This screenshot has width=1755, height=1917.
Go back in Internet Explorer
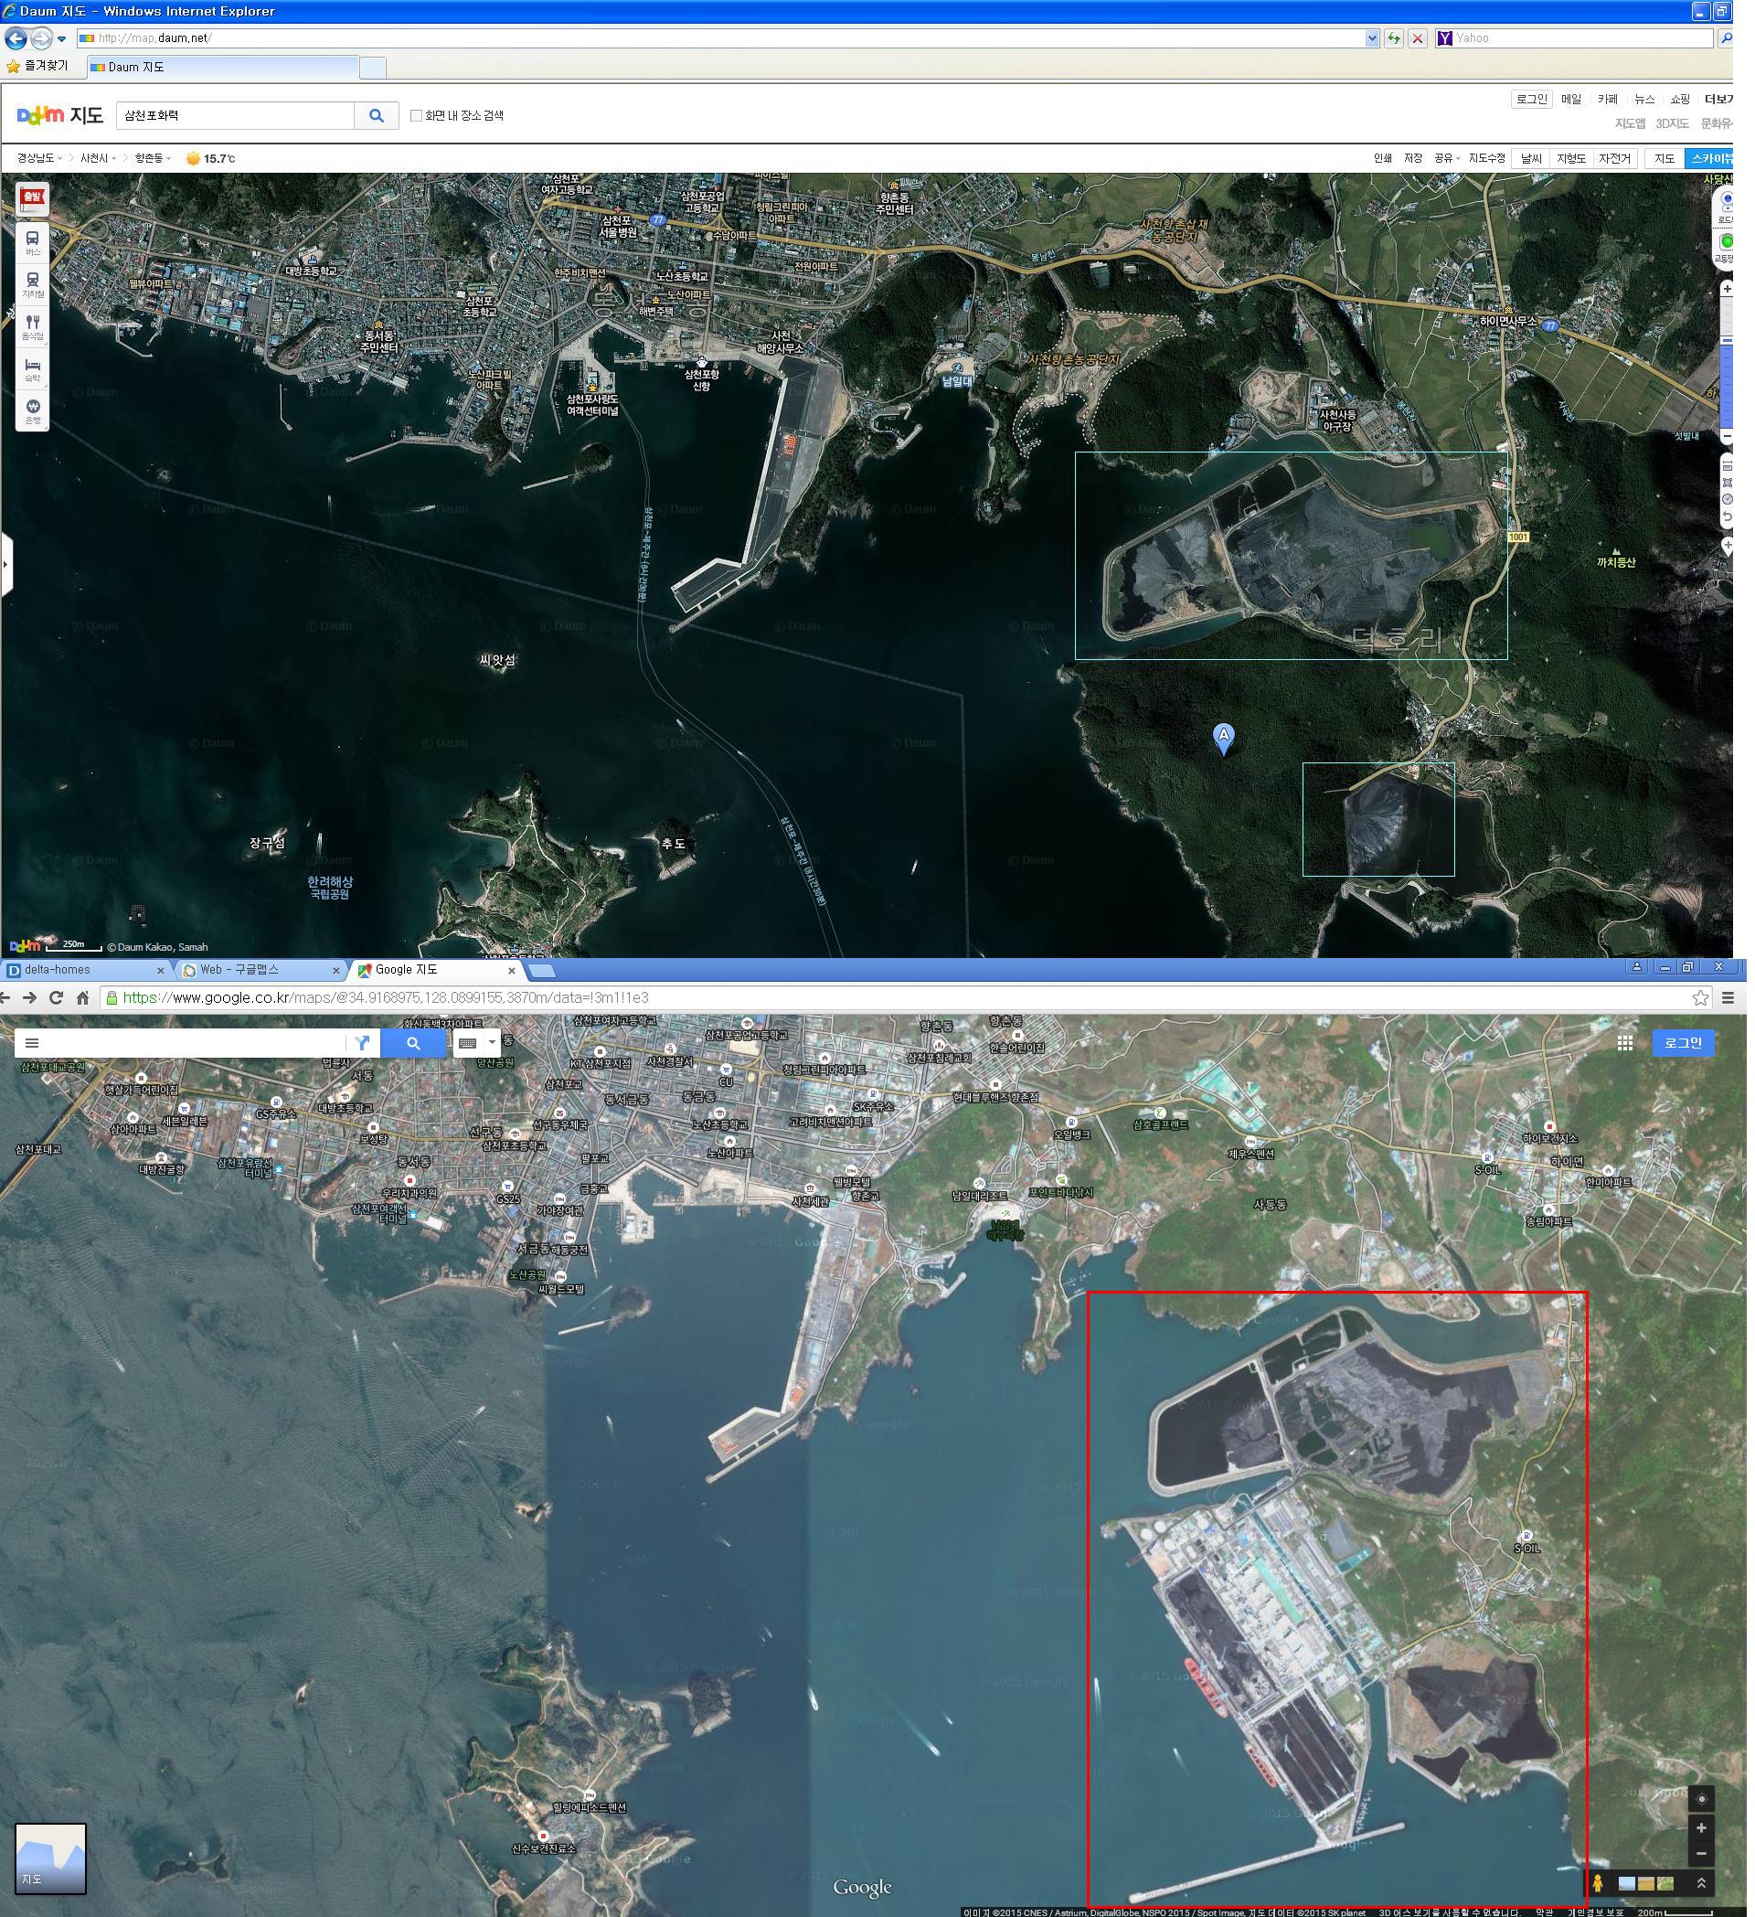(16, 38)
